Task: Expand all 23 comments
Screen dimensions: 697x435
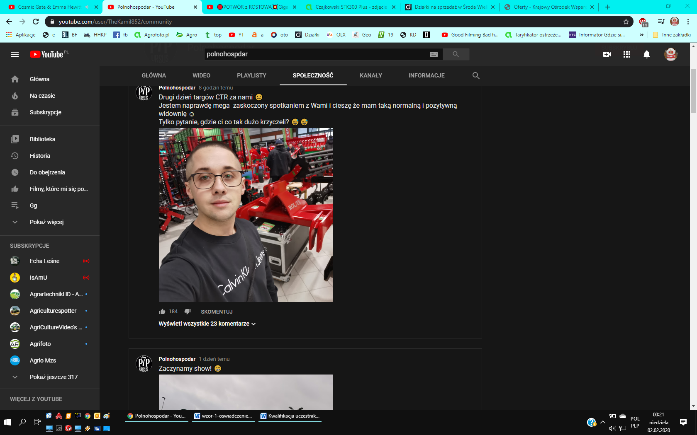Action: [x=207, y=324]
